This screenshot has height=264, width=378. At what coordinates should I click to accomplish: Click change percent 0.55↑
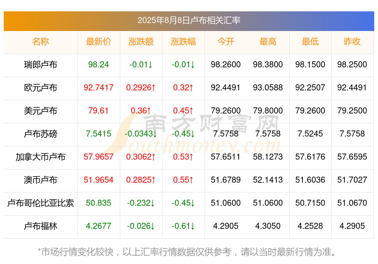tap(183, 180)
